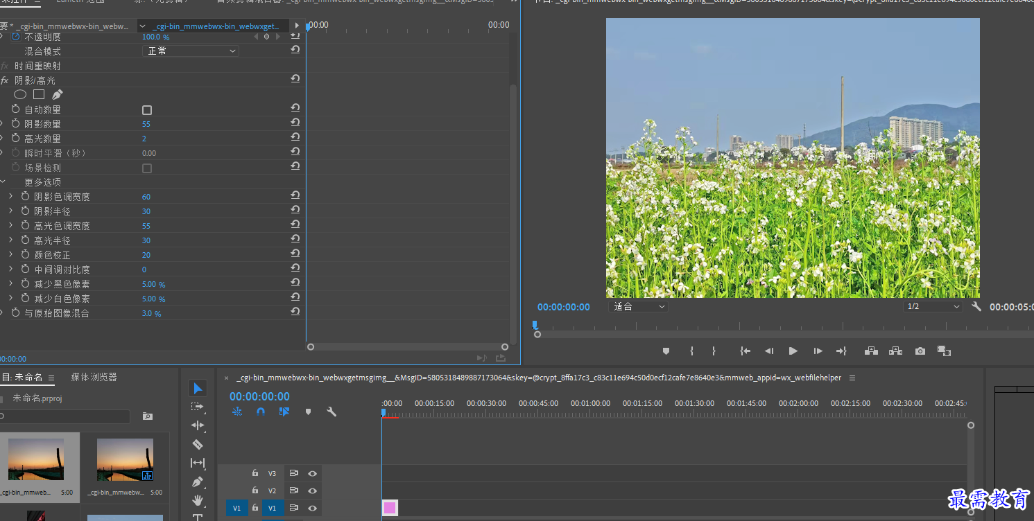
Task: Toggle V2 track output eye
Action: click(x=313, y=491)
